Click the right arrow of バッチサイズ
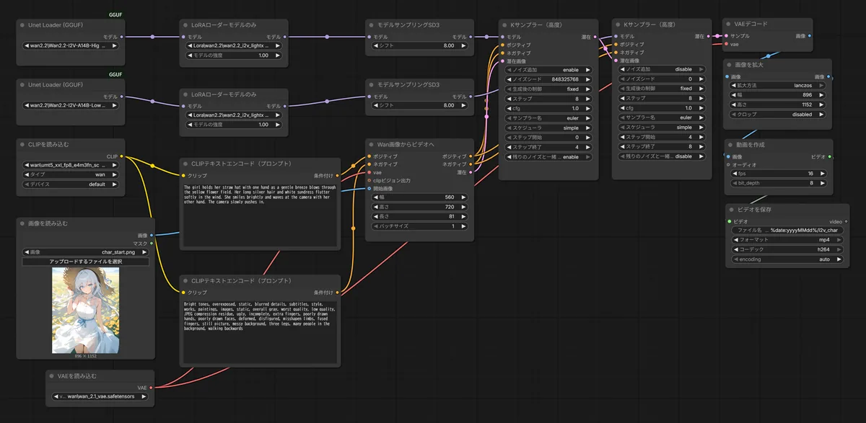Image resolution: width=866 pixels, height=423 pixels. 463,226
